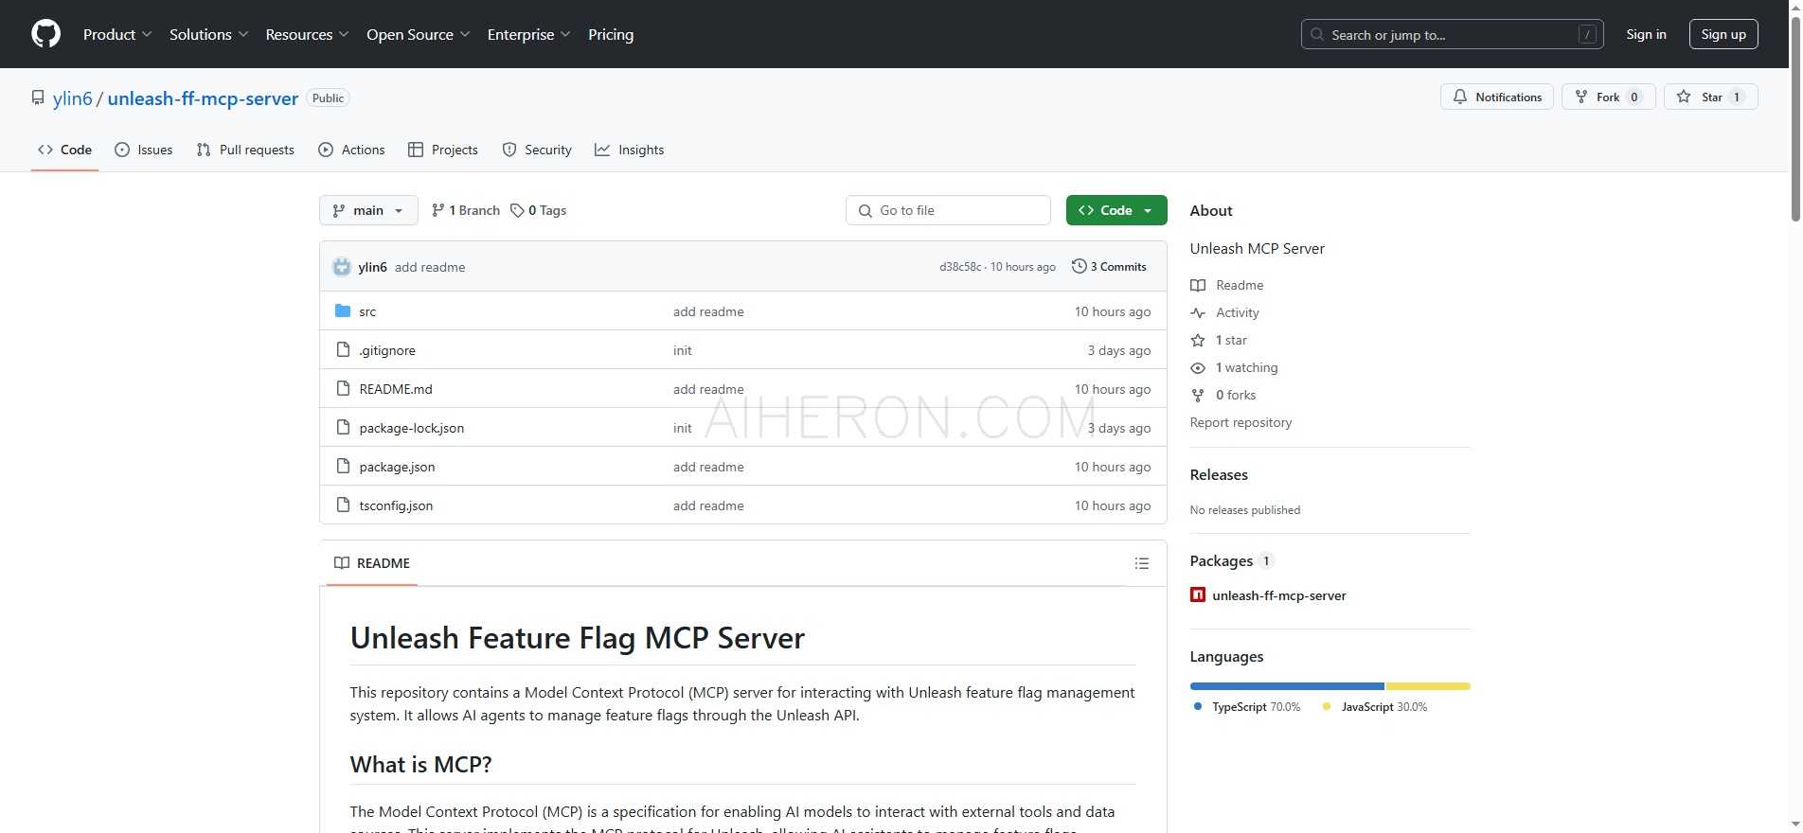This screenshot has width=1803, height=833.
Task: Click the TypeScript 70.0% language entry
Action: pyautogui.click(x=1247, y=707)
